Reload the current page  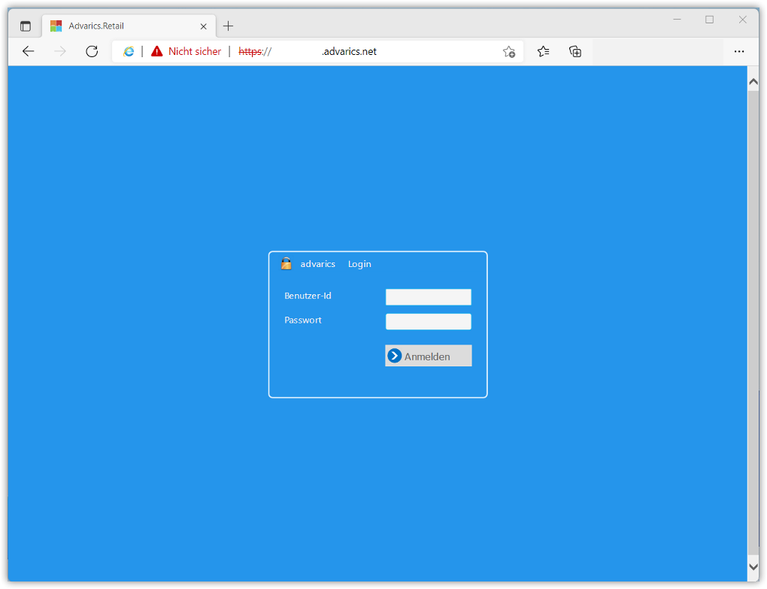point(92,51)
